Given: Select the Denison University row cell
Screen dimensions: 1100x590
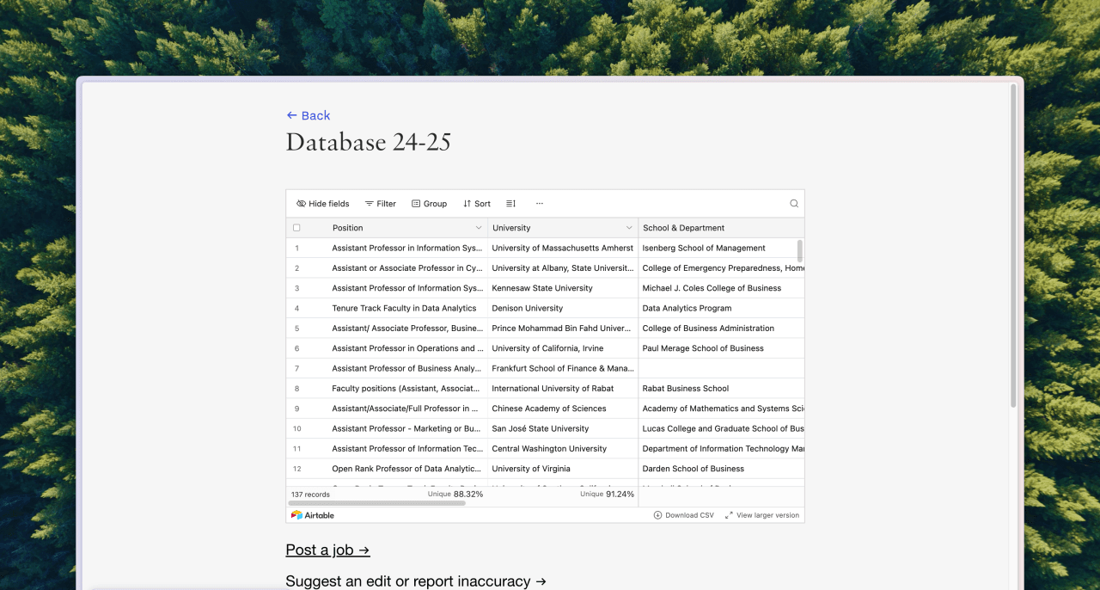Looking at the screenshot, I should pyautogui.click(x=563, y=308).
